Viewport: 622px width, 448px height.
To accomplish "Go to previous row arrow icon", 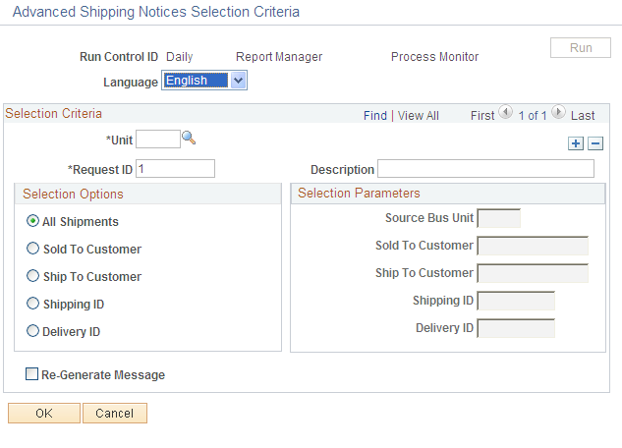I will click(506, 114).
